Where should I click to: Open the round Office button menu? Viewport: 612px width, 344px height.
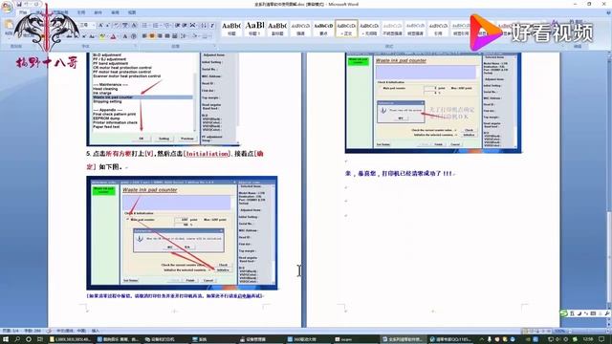(x=7, y=7)
